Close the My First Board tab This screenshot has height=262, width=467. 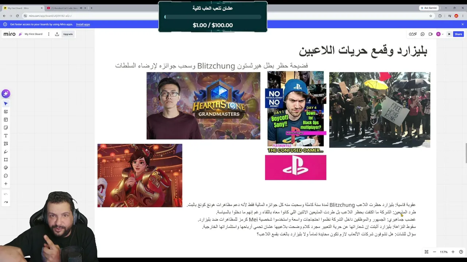(x=42, y=8)
